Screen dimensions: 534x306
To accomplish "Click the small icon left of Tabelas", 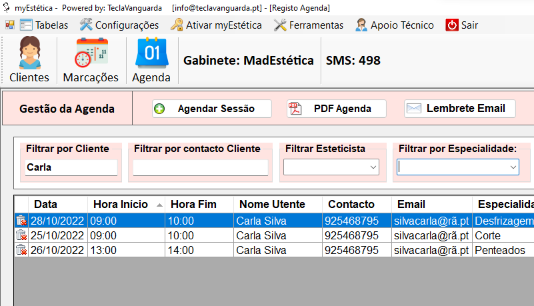I will tap(10, 25).
